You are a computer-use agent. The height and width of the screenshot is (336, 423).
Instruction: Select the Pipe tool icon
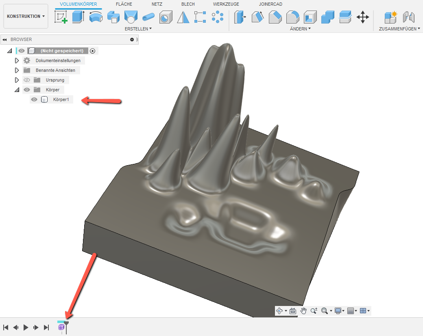[x=148, y=17]
